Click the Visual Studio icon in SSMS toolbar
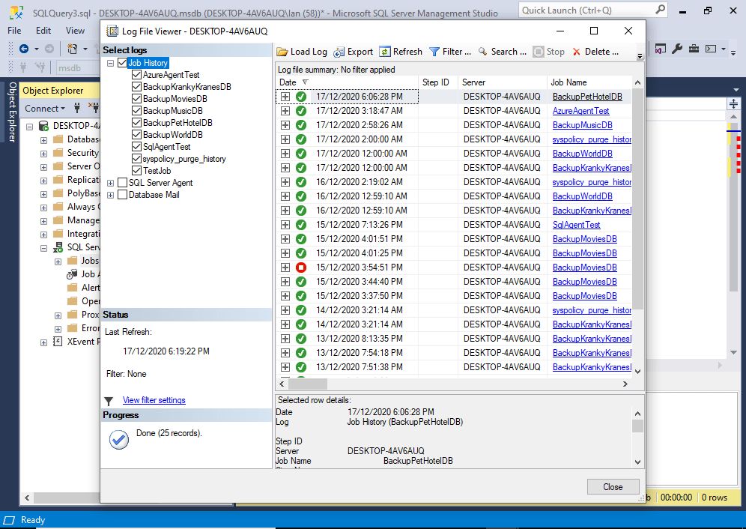 661,49
